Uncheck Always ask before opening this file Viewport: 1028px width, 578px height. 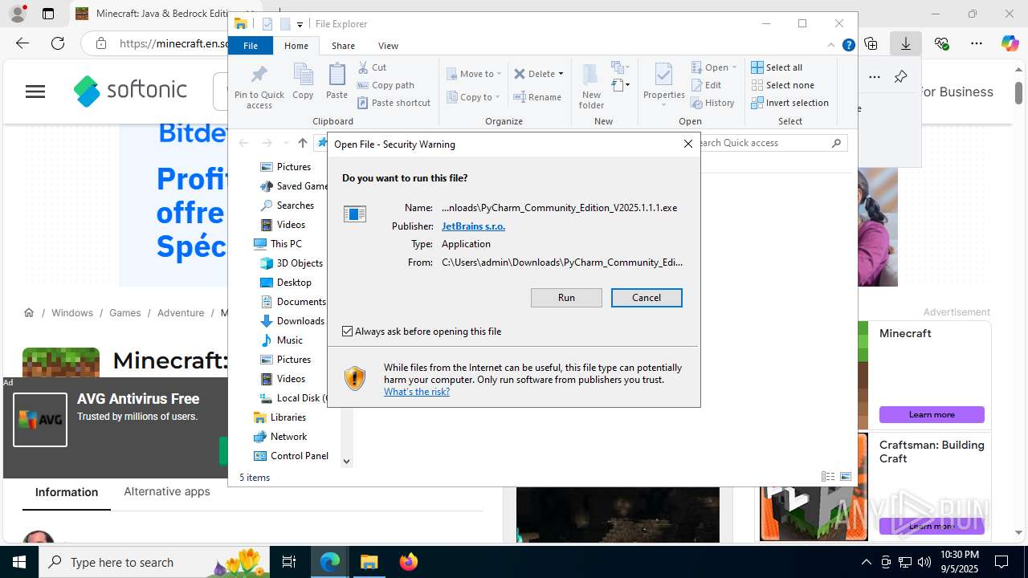[x=348, y=331]
